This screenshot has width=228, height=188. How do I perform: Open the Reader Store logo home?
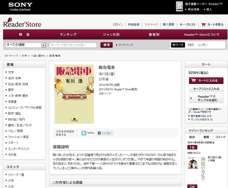22,22
